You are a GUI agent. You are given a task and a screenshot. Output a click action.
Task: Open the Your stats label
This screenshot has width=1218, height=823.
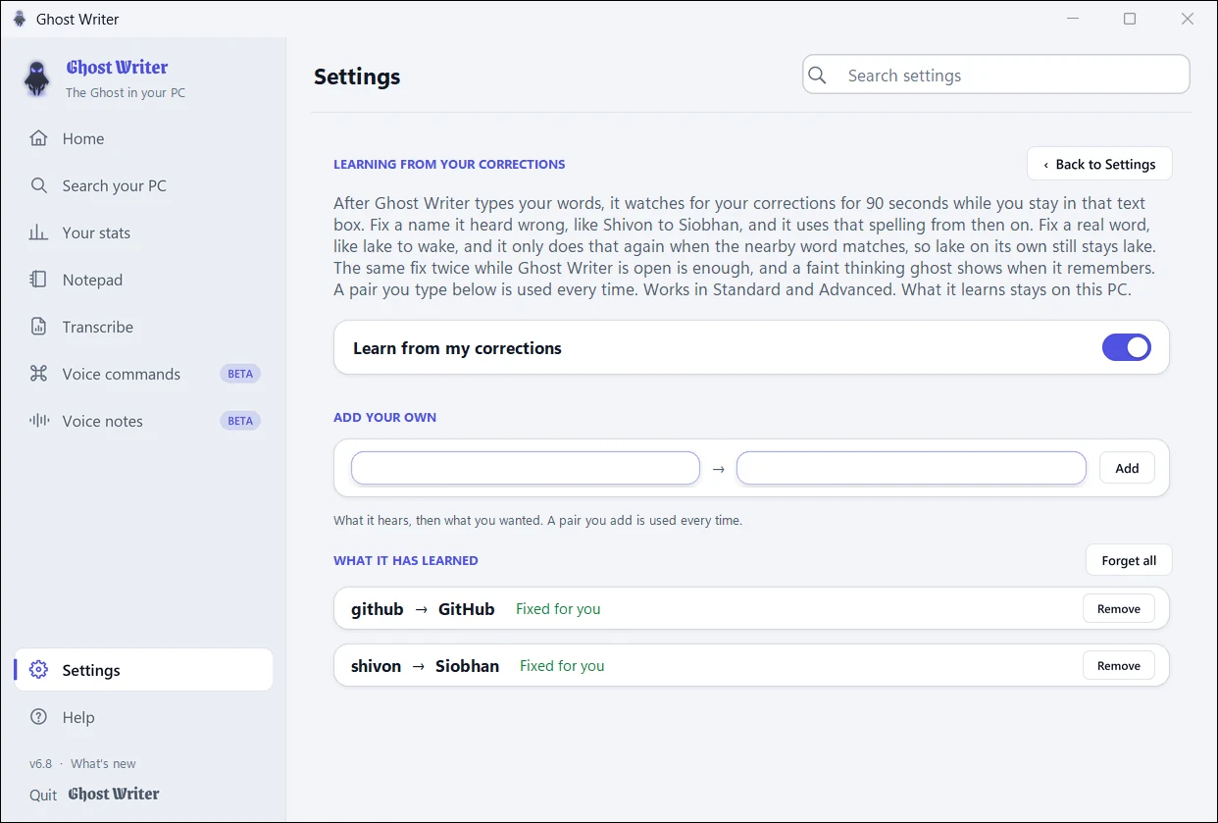point(96,232)
